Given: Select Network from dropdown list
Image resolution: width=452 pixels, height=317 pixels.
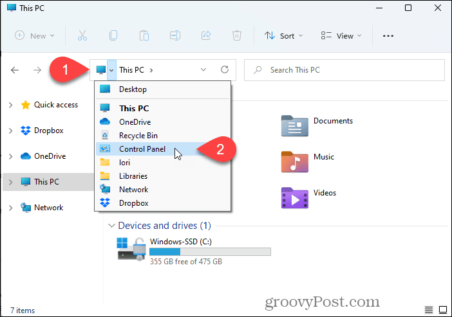Looking at the screenshot, I should tap(163, 190).
